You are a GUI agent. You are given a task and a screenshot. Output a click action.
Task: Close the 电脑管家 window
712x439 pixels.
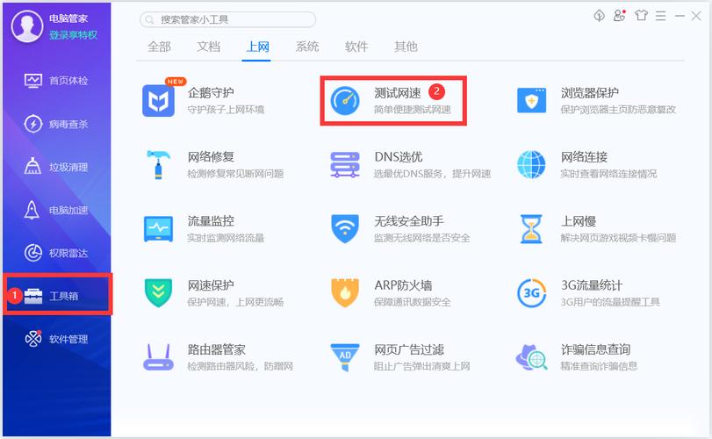[x=696, y=17]
